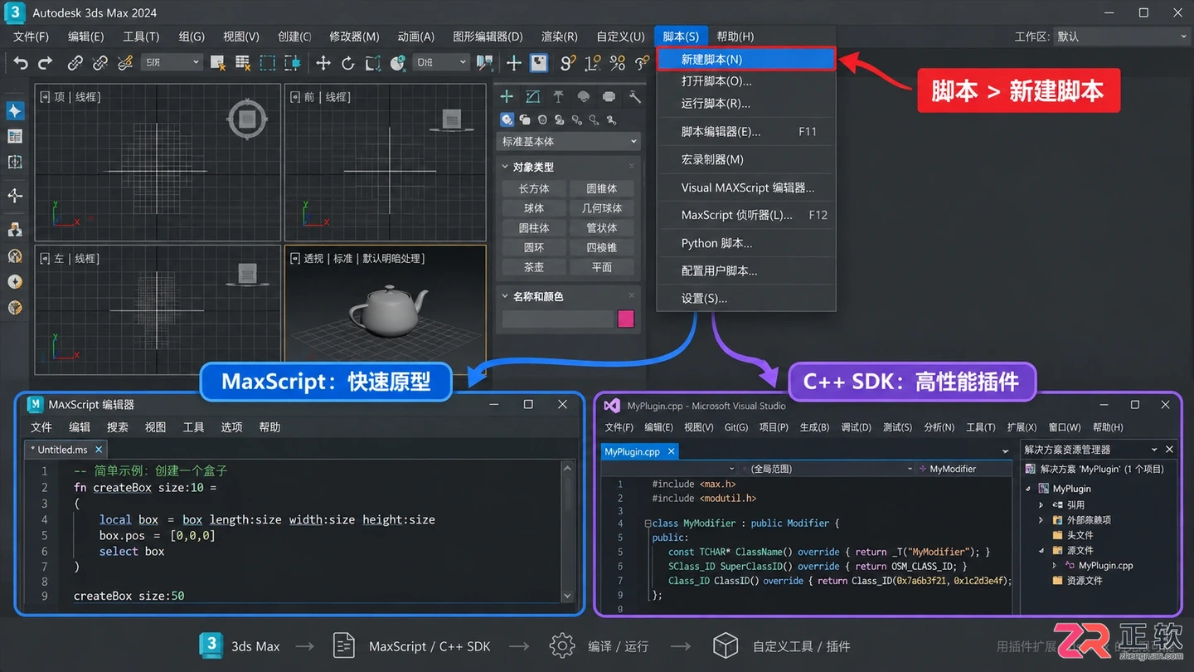The height and width of the screenshot is (672, 1194).
Task: Open the Modify tab in command panel
Action: point(532,97)
